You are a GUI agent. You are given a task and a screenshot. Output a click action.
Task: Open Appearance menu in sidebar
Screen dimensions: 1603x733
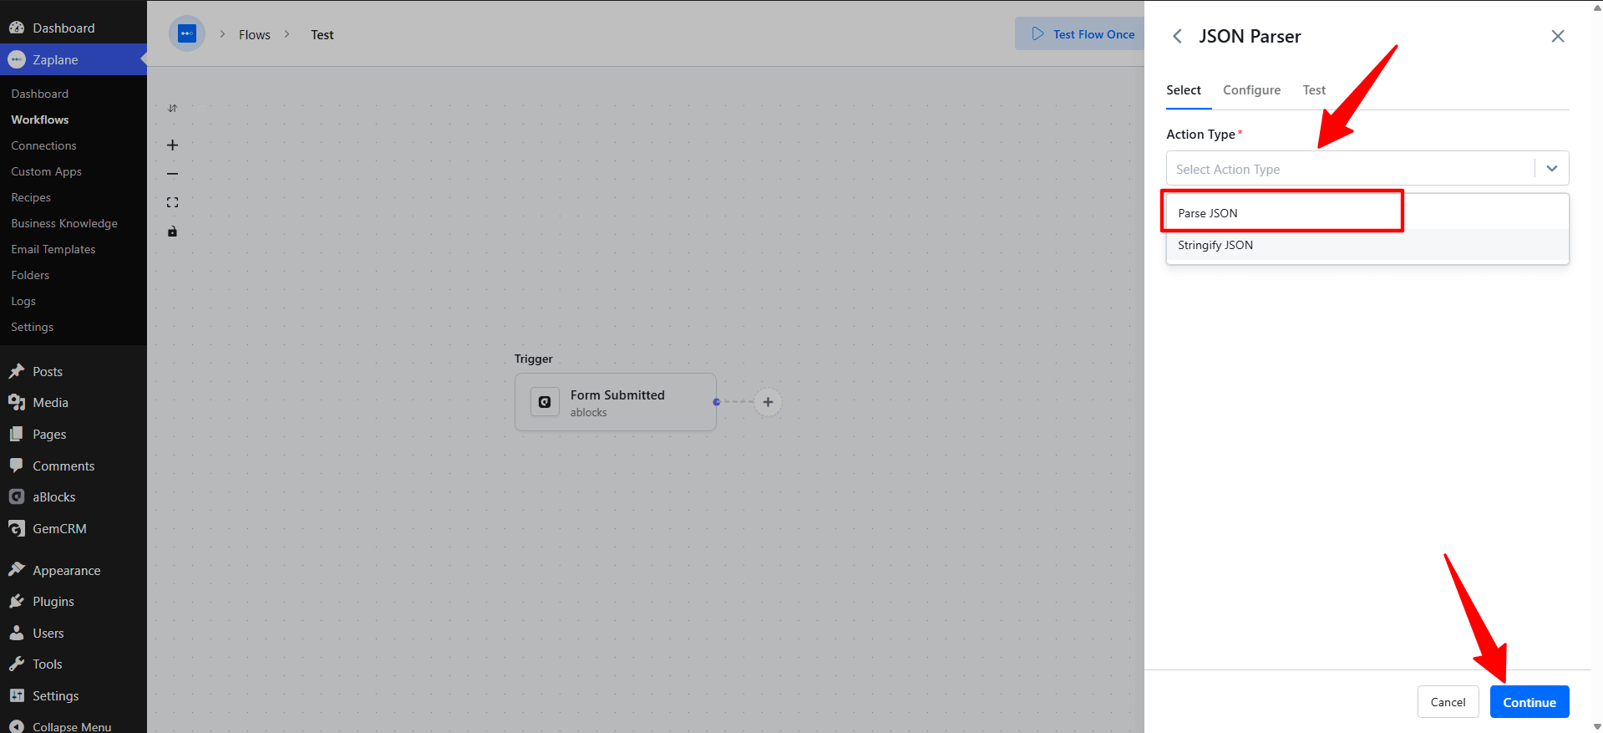67,570
